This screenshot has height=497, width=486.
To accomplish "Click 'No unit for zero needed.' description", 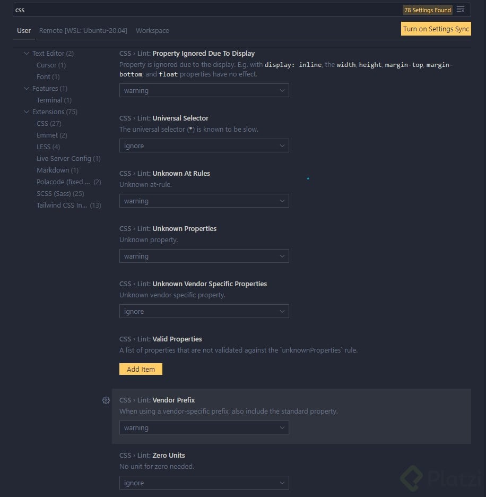I will (x=157, y=467).
